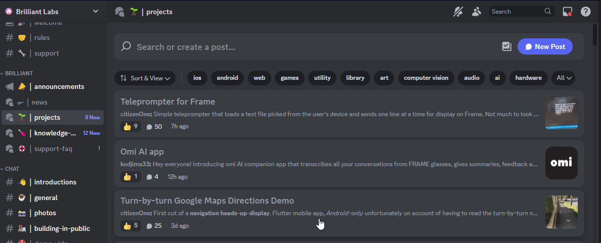Filter posts by ios tag

click(197, 78)
